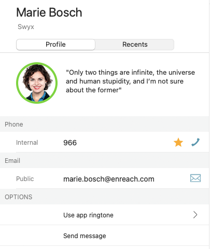Click the envelope icon to email Marie
The width and height of the screenshot is (210, 249).
(195, 178)
